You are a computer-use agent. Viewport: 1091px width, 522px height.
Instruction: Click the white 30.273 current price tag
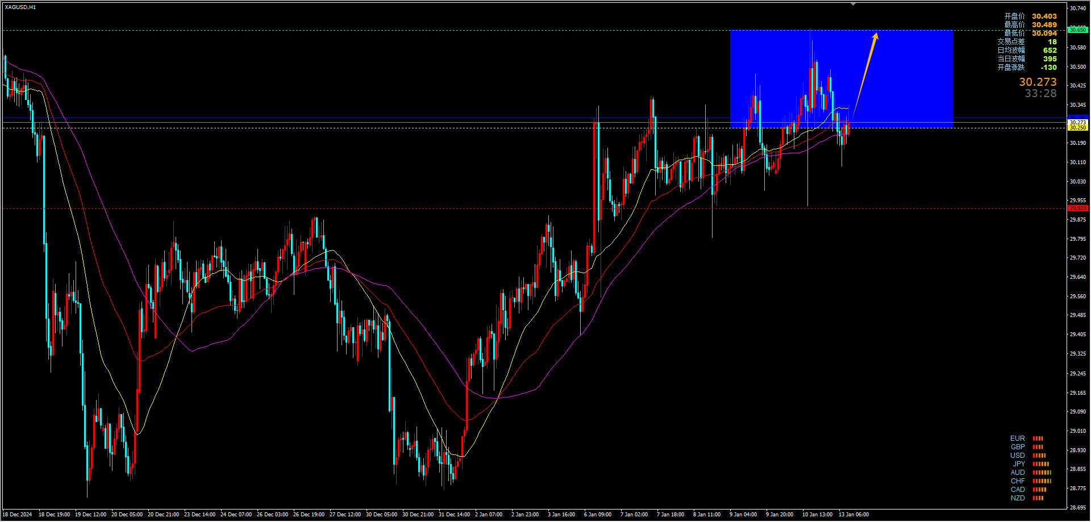point(1078,123)
